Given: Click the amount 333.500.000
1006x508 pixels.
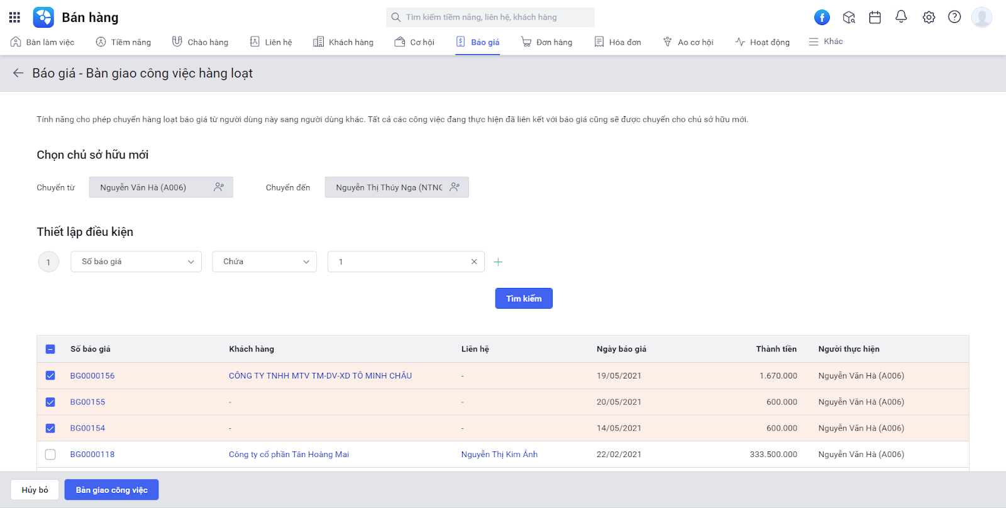Looking at the screenshot, I should [x=773, y=455].
